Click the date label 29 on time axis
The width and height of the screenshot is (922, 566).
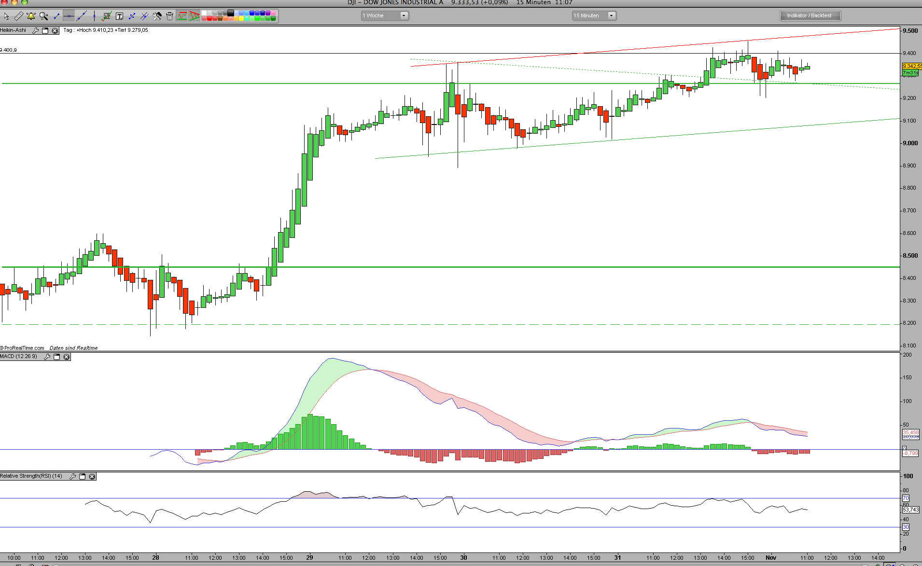[309, 557]
